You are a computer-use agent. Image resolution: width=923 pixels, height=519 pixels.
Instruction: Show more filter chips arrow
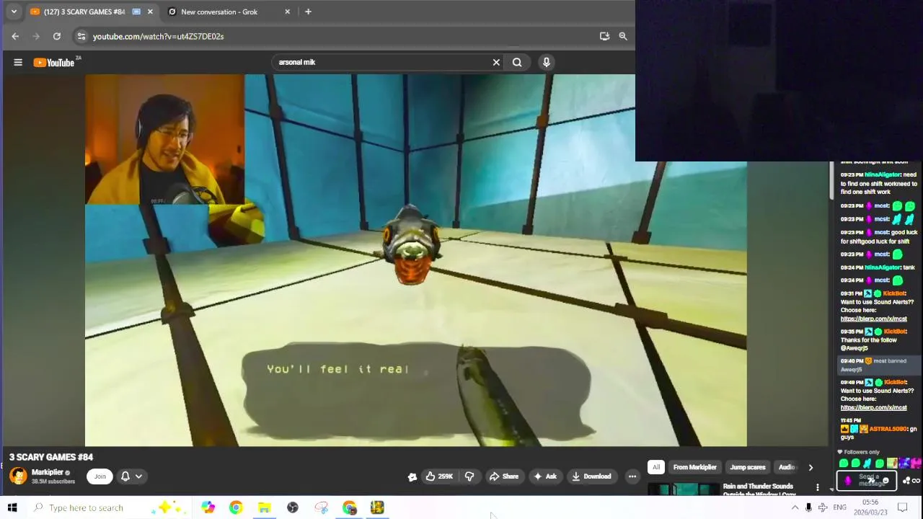[x=811, y=467]
